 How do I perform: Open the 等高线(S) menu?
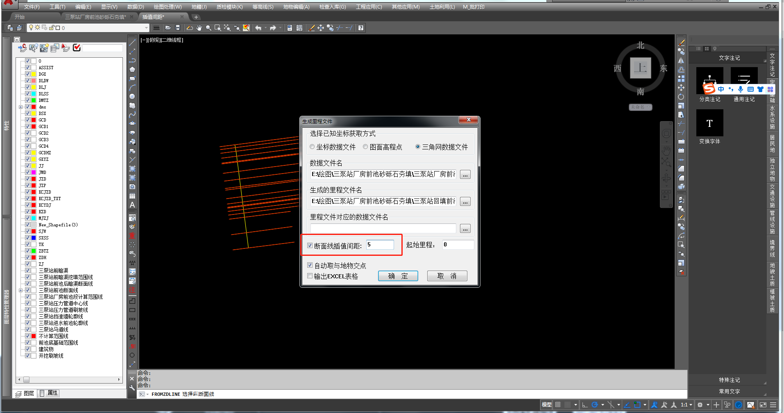pyautogui.click(x=263, y=7)
